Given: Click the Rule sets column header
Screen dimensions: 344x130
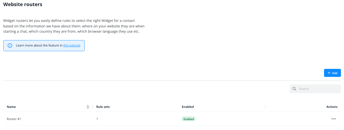Looking at the screenshot, I should click(x=103, y=107).
